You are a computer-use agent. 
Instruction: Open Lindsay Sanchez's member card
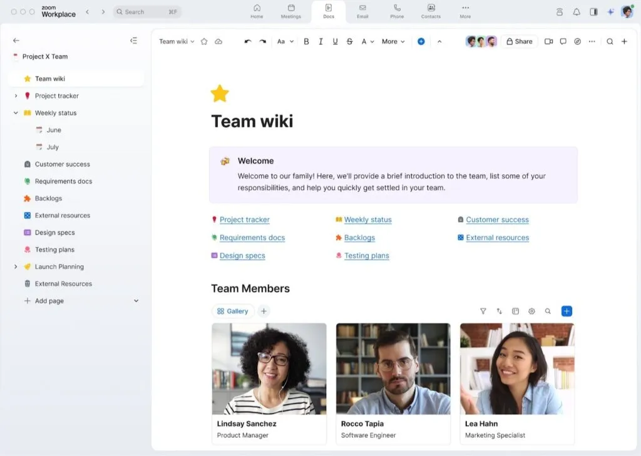(x=269, y=383)
